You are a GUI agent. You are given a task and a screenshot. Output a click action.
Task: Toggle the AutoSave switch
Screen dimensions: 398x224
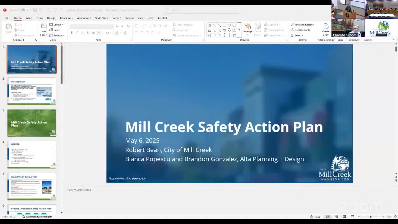point(25,10)
